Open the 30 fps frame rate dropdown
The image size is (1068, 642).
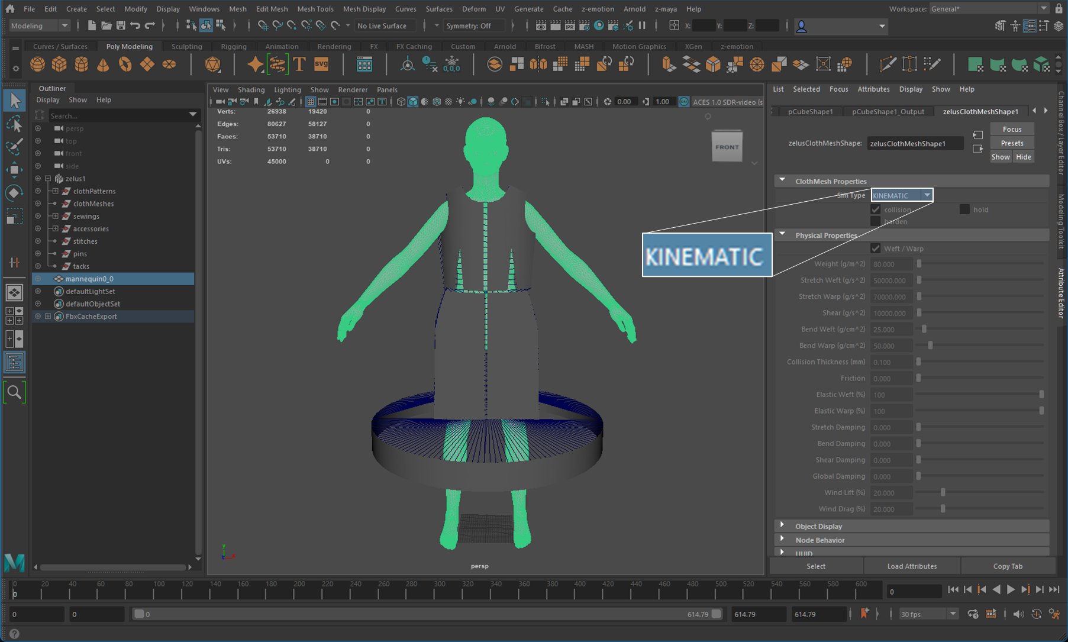click(928, 614)
